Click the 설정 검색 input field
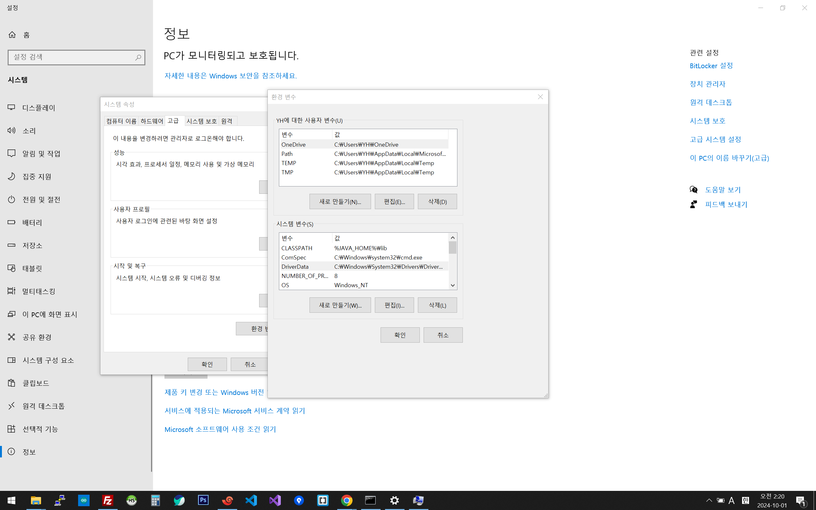The image size is (816, 510). (71, 57)
